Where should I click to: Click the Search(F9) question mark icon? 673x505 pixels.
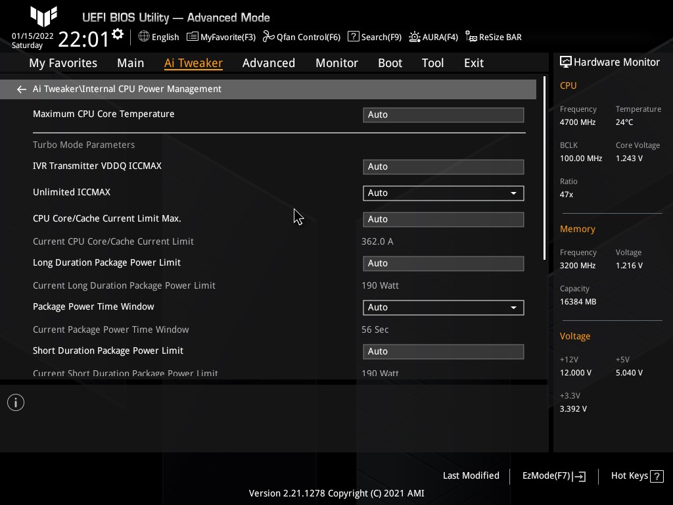[x=353, y=37]
